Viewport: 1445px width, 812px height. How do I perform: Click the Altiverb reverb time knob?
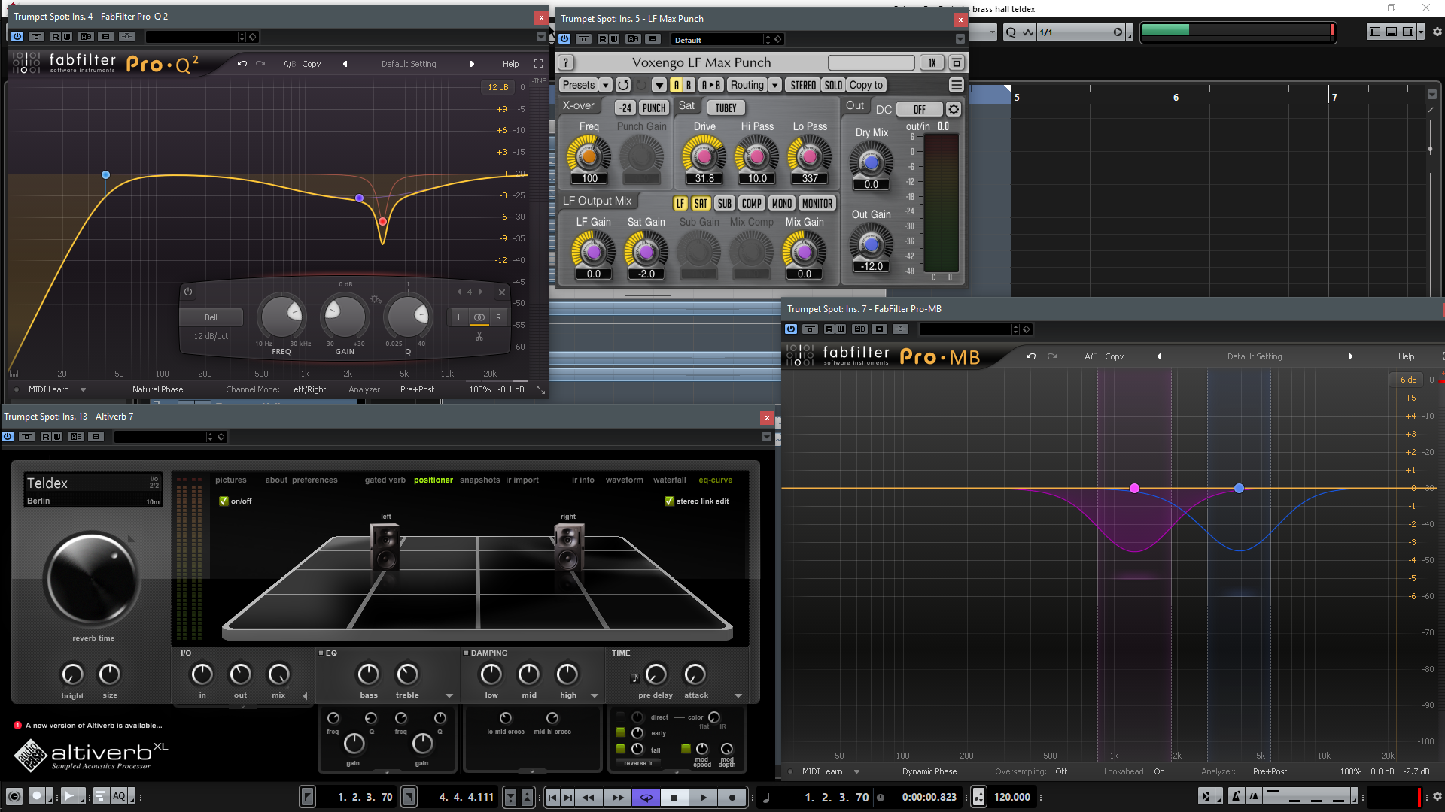click(92, 580)
